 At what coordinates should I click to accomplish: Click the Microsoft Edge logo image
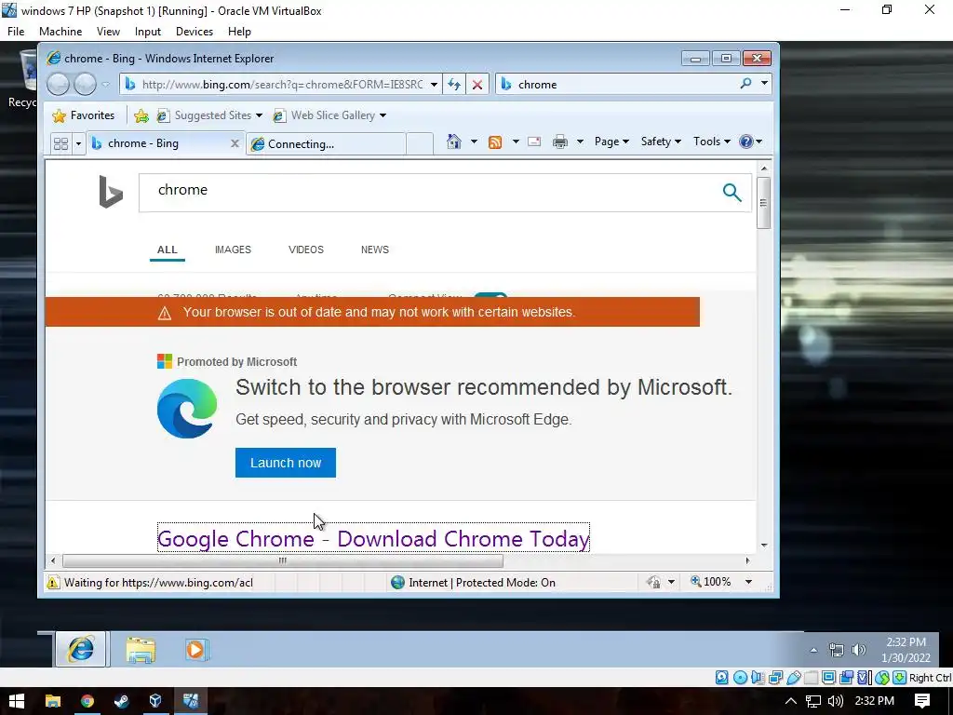click(x=187, y=409)
